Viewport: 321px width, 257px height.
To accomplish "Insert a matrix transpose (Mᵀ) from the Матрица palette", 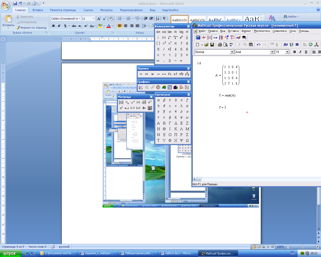I will point(121,108).
